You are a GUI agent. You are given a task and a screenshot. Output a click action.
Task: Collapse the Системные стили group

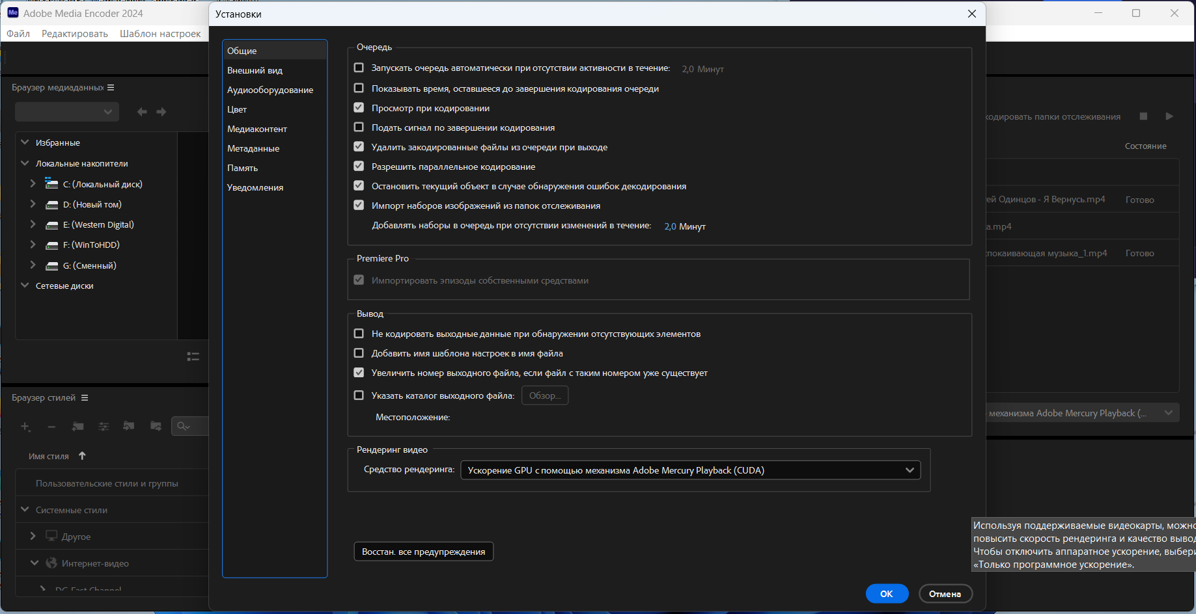[25, 509]
